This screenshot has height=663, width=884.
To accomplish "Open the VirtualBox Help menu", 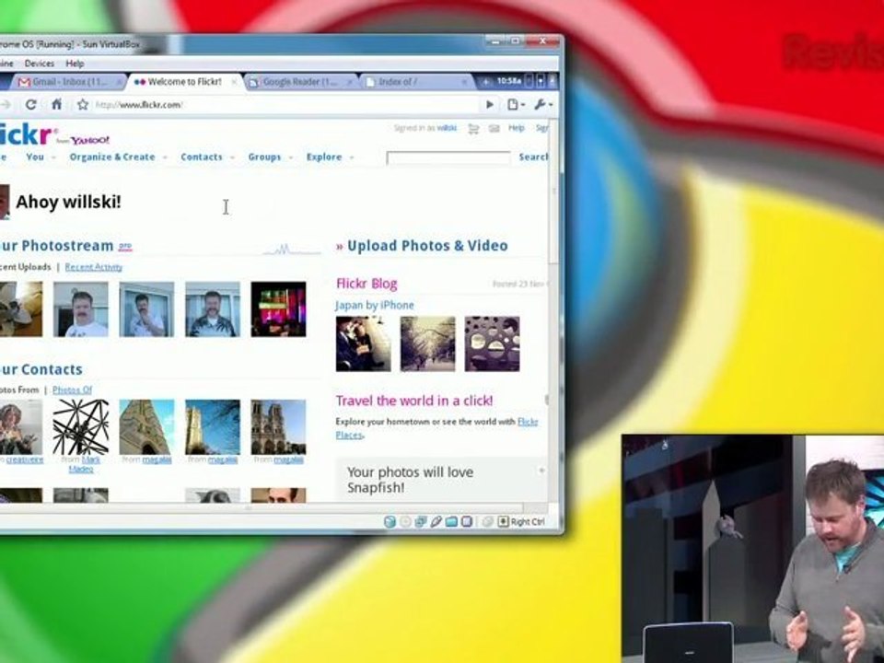I will click(75, 64).
